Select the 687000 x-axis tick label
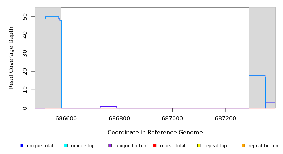 click(172, 118)
